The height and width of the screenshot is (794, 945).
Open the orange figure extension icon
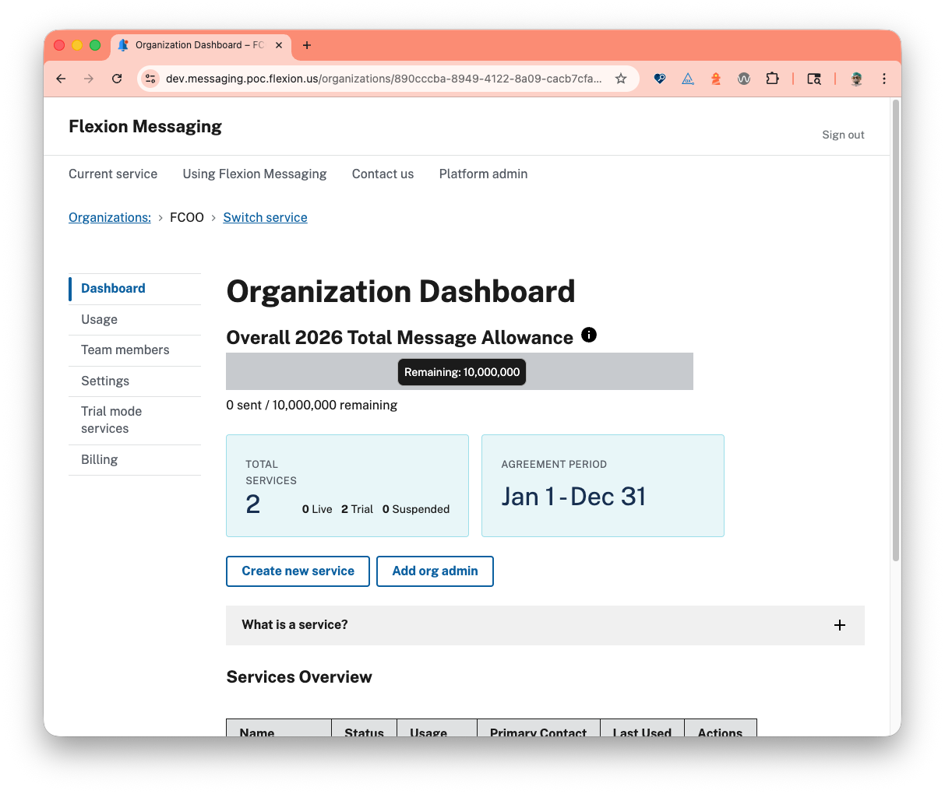716,79
